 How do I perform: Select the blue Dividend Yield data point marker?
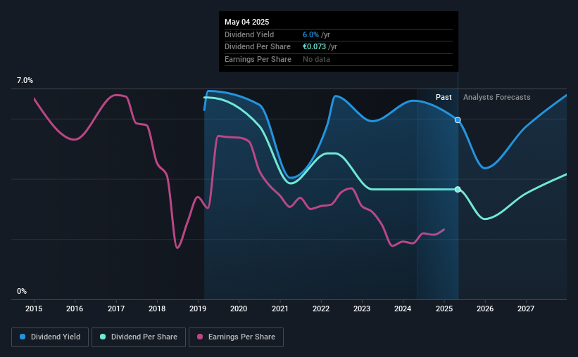(x=458, y=120)
